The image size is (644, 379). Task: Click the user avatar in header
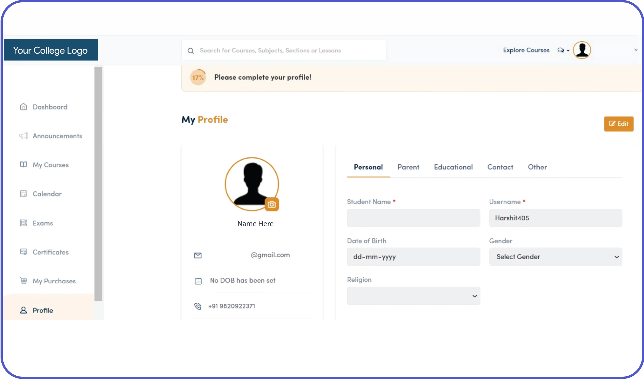coord(582,50)
